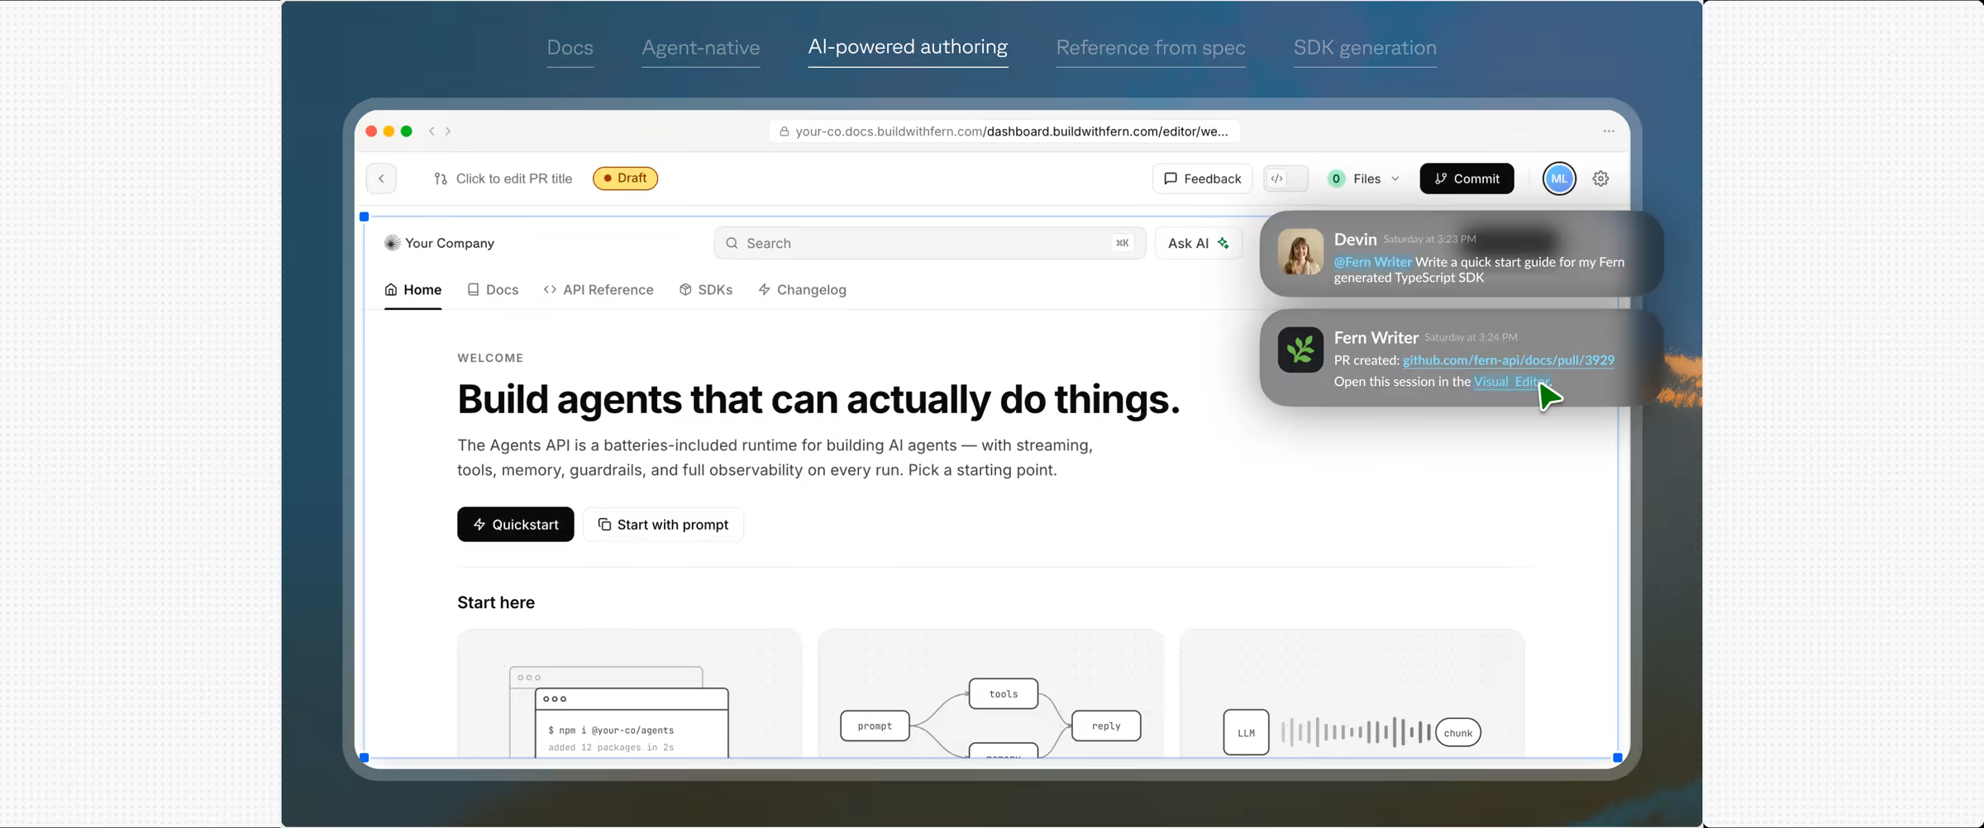Click the WELCOME label
This screenshot has height=828, width=1984.
(490, 359)
